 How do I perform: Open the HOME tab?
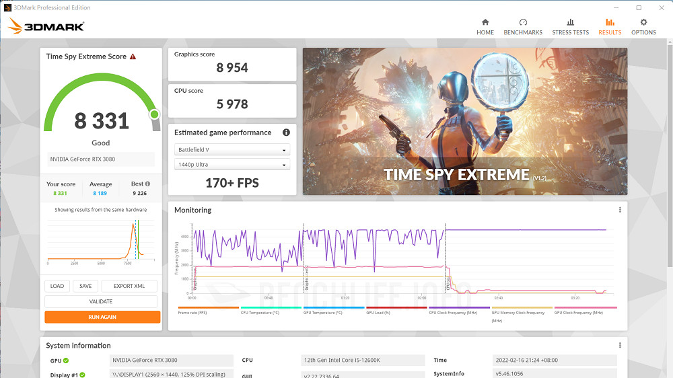pyautogui.click(x=485, y=27)
